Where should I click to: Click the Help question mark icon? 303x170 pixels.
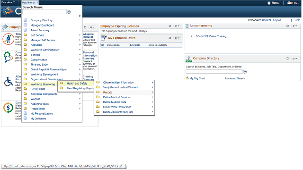coord(292,20)
